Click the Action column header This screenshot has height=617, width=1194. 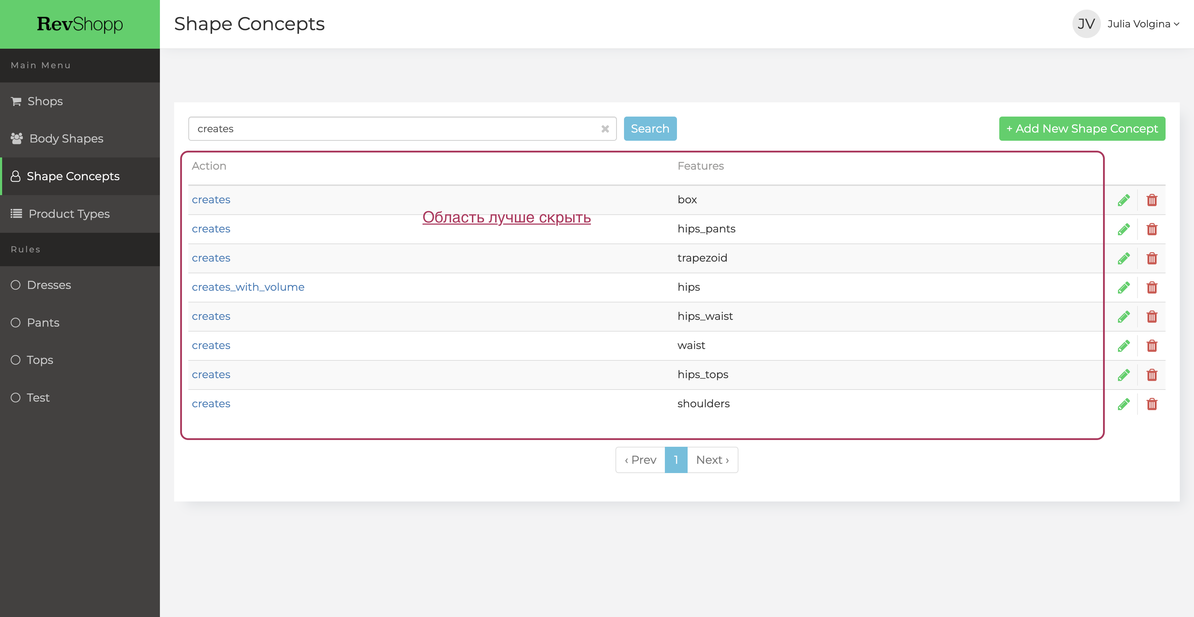[209, 166]
